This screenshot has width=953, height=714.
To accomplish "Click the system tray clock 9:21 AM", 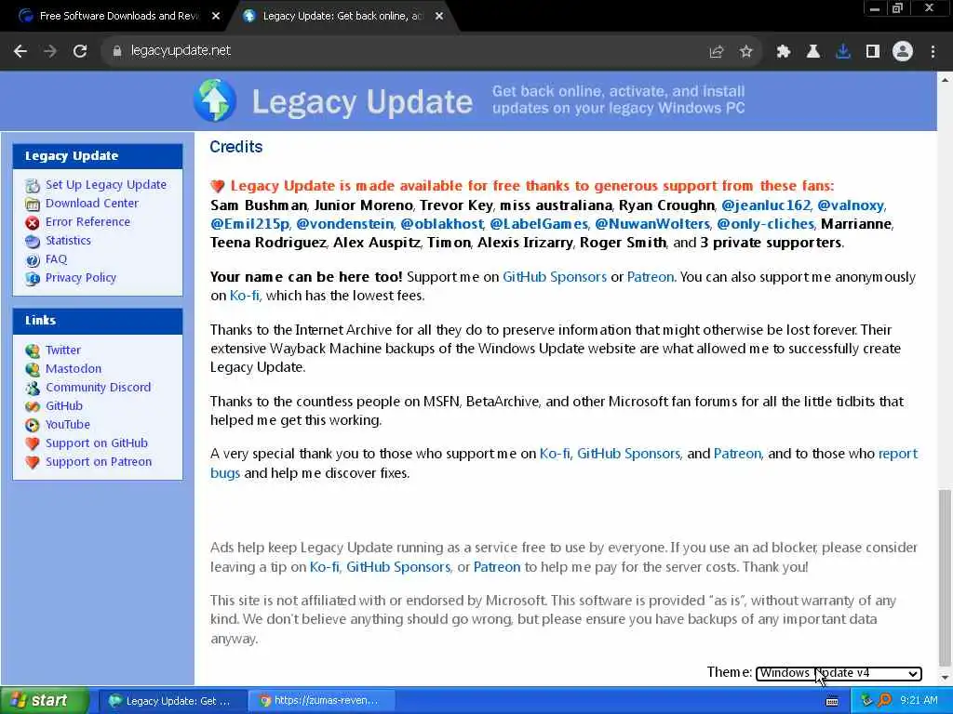I will pos(919,701).
